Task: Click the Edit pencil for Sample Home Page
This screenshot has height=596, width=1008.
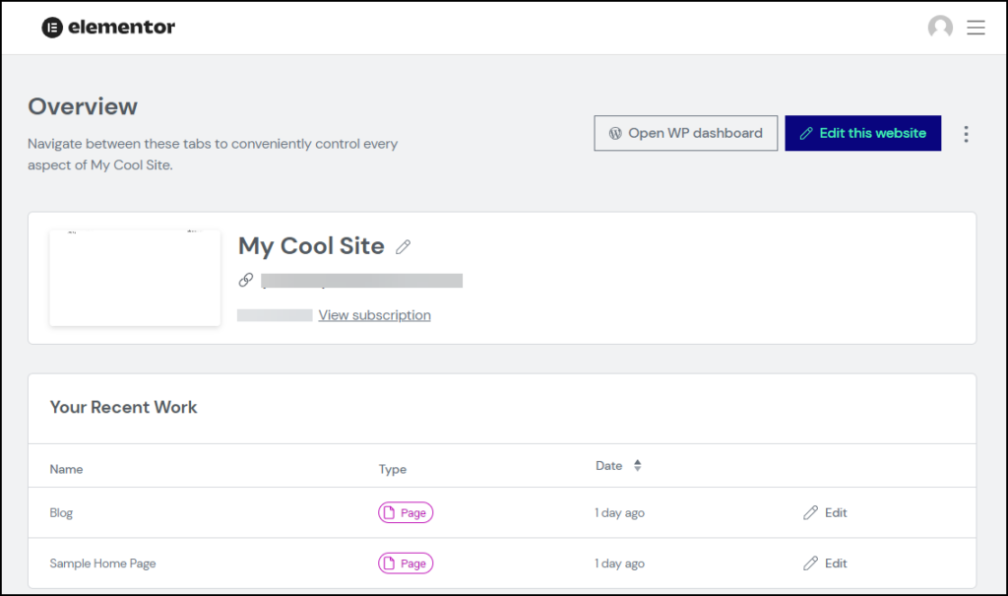Action: point(810,563)
